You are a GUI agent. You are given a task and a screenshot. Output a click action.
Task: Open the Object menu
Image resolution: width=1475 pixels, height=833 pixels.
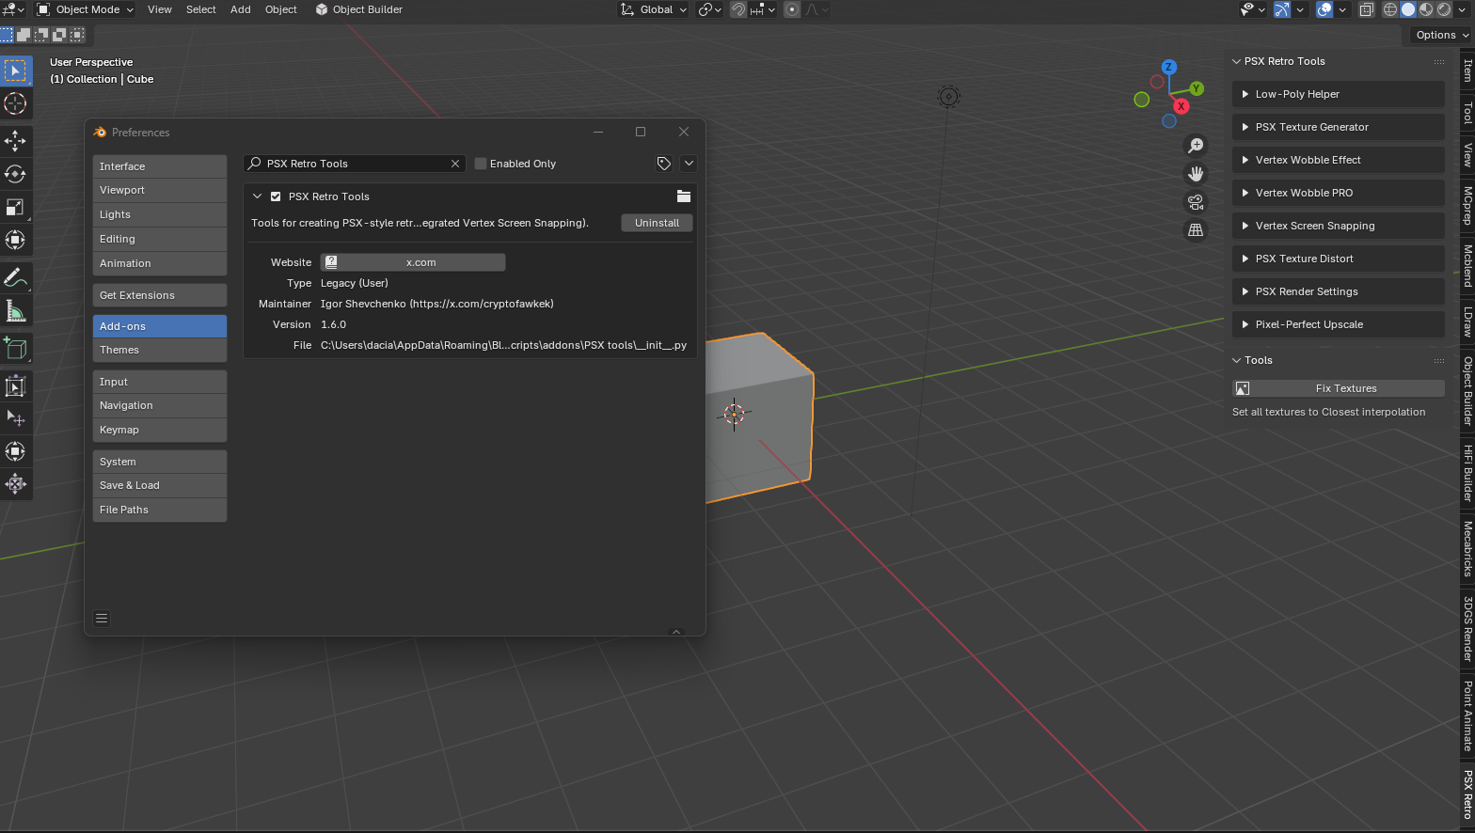[x=281, y=9]
